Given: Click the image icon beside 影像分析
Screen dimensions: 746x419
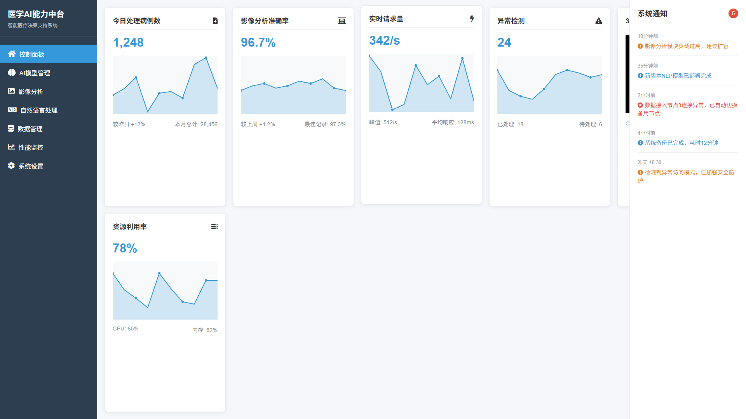Looking at the screenshot, I should [x=11, y=91].
